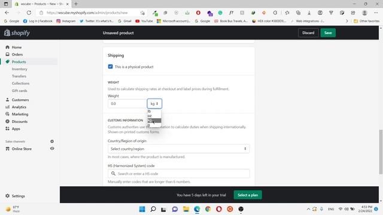Open tab actions menu icon
The width and height of the screenshot is (383, 215).
point(6,4)
